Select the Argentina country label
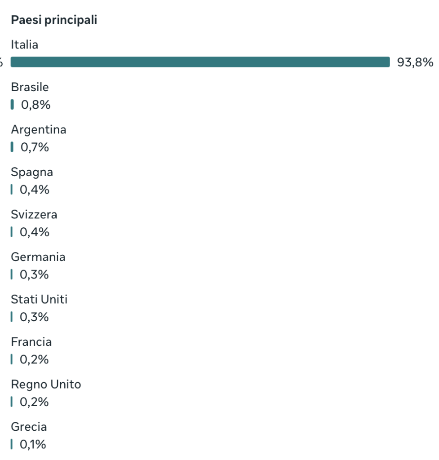Viewport: 439px width, 460px height. click(x=39, y=130)
